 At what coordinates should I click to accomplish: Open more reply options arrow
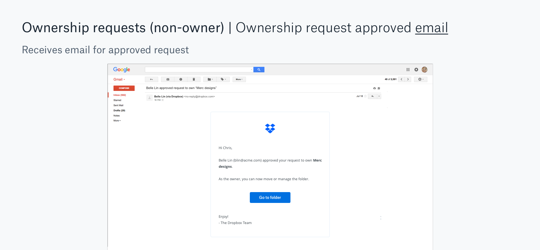(x=379, y=96)
